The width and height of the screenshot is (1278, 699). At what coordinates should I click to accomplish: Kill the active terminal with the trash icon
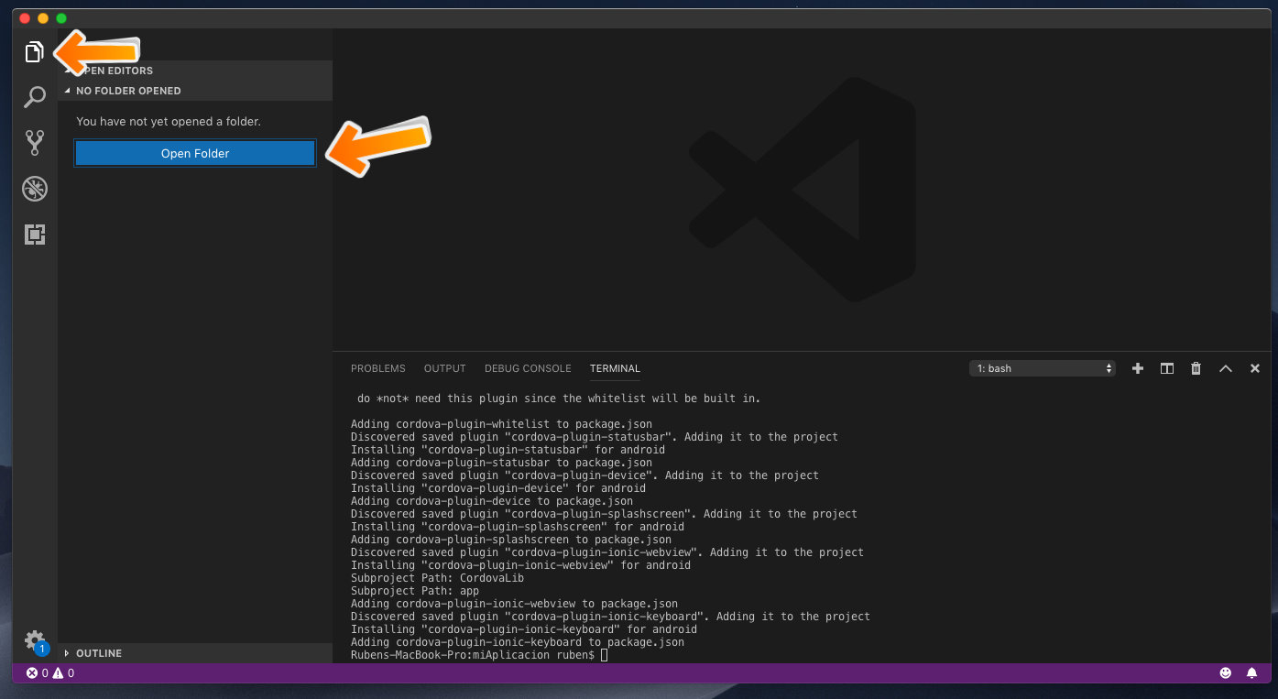pos(1196,368)
